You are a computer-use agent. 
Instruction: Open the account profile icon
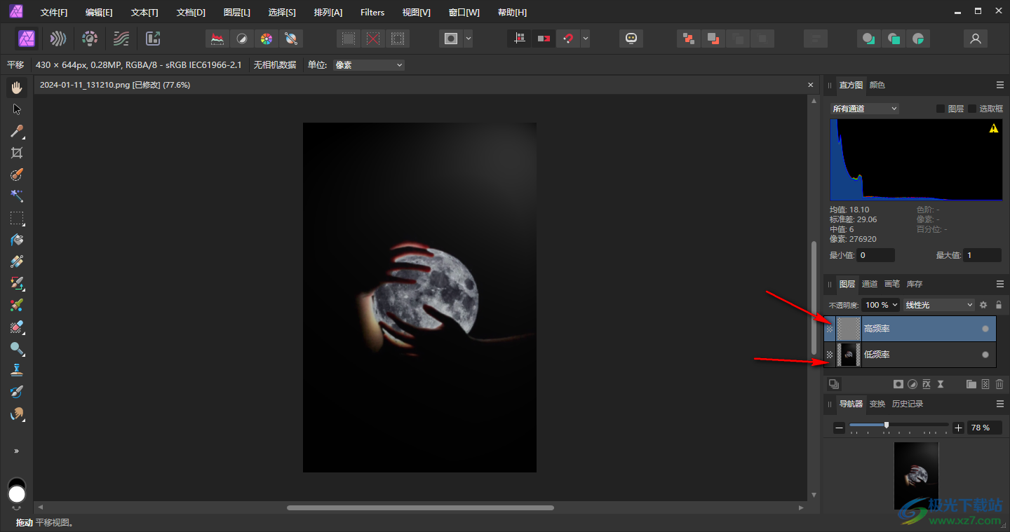(x=975, y=39)
